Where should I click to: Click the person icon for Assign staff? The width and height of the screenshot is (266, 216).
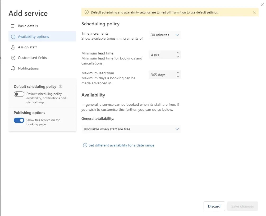pos(13,47)
